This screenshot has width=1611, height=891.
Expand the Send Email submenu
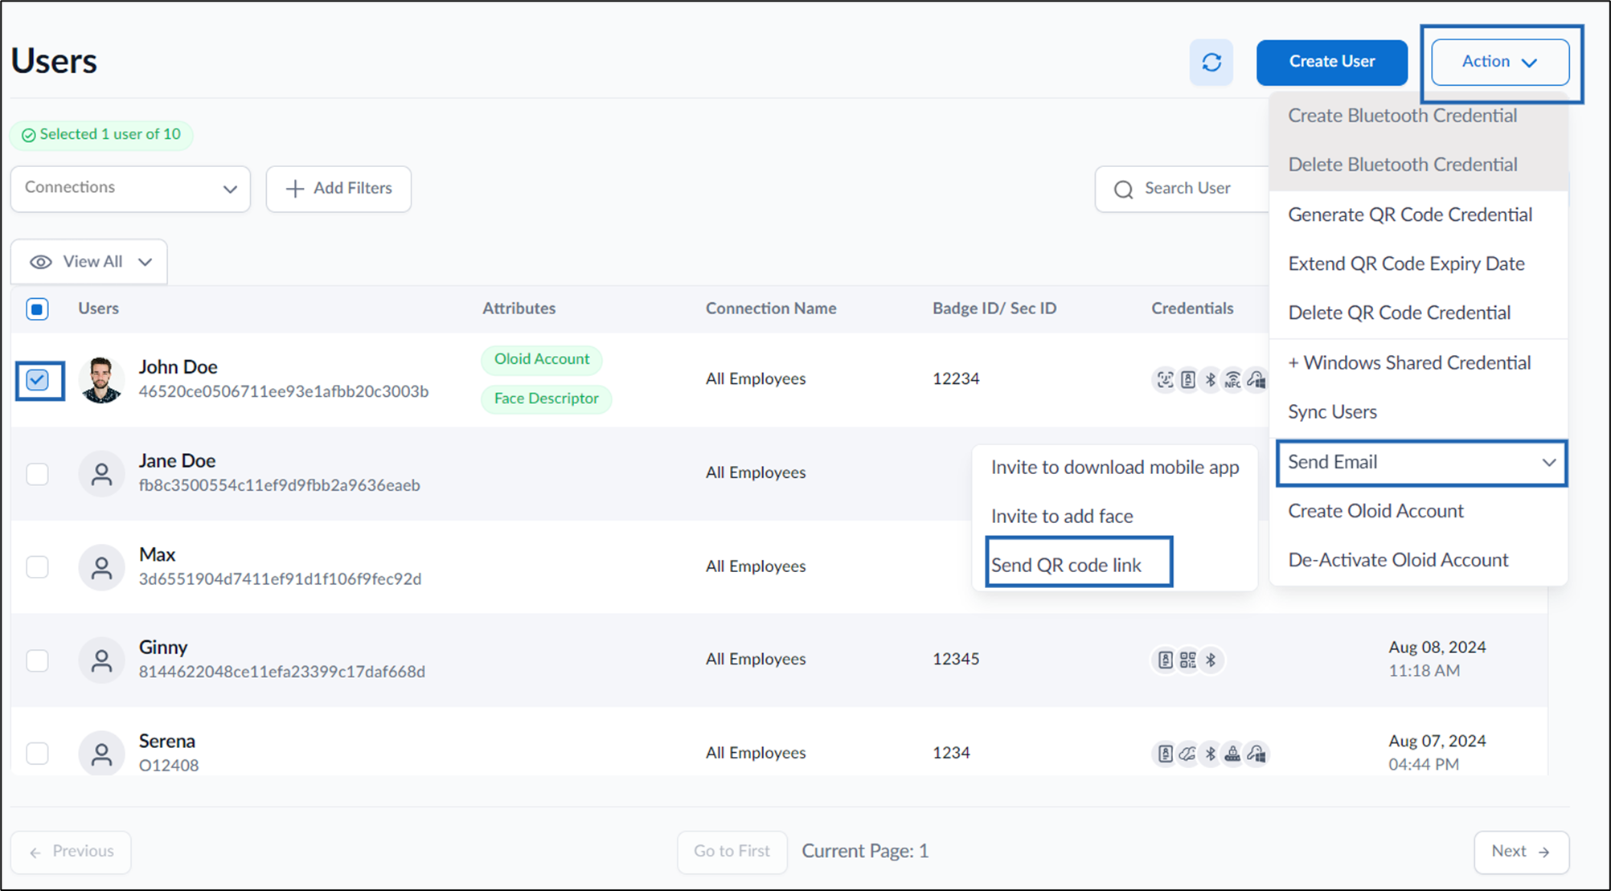click(x=1421, y=463)
